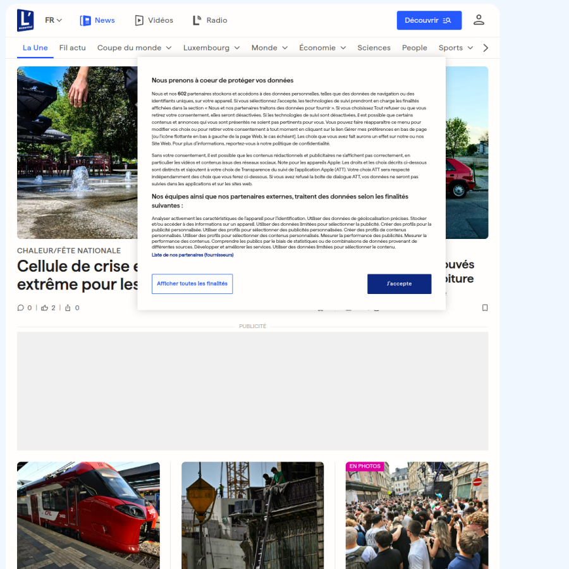
Task: Click the EN PHOTOS badge
Action: 365,467
